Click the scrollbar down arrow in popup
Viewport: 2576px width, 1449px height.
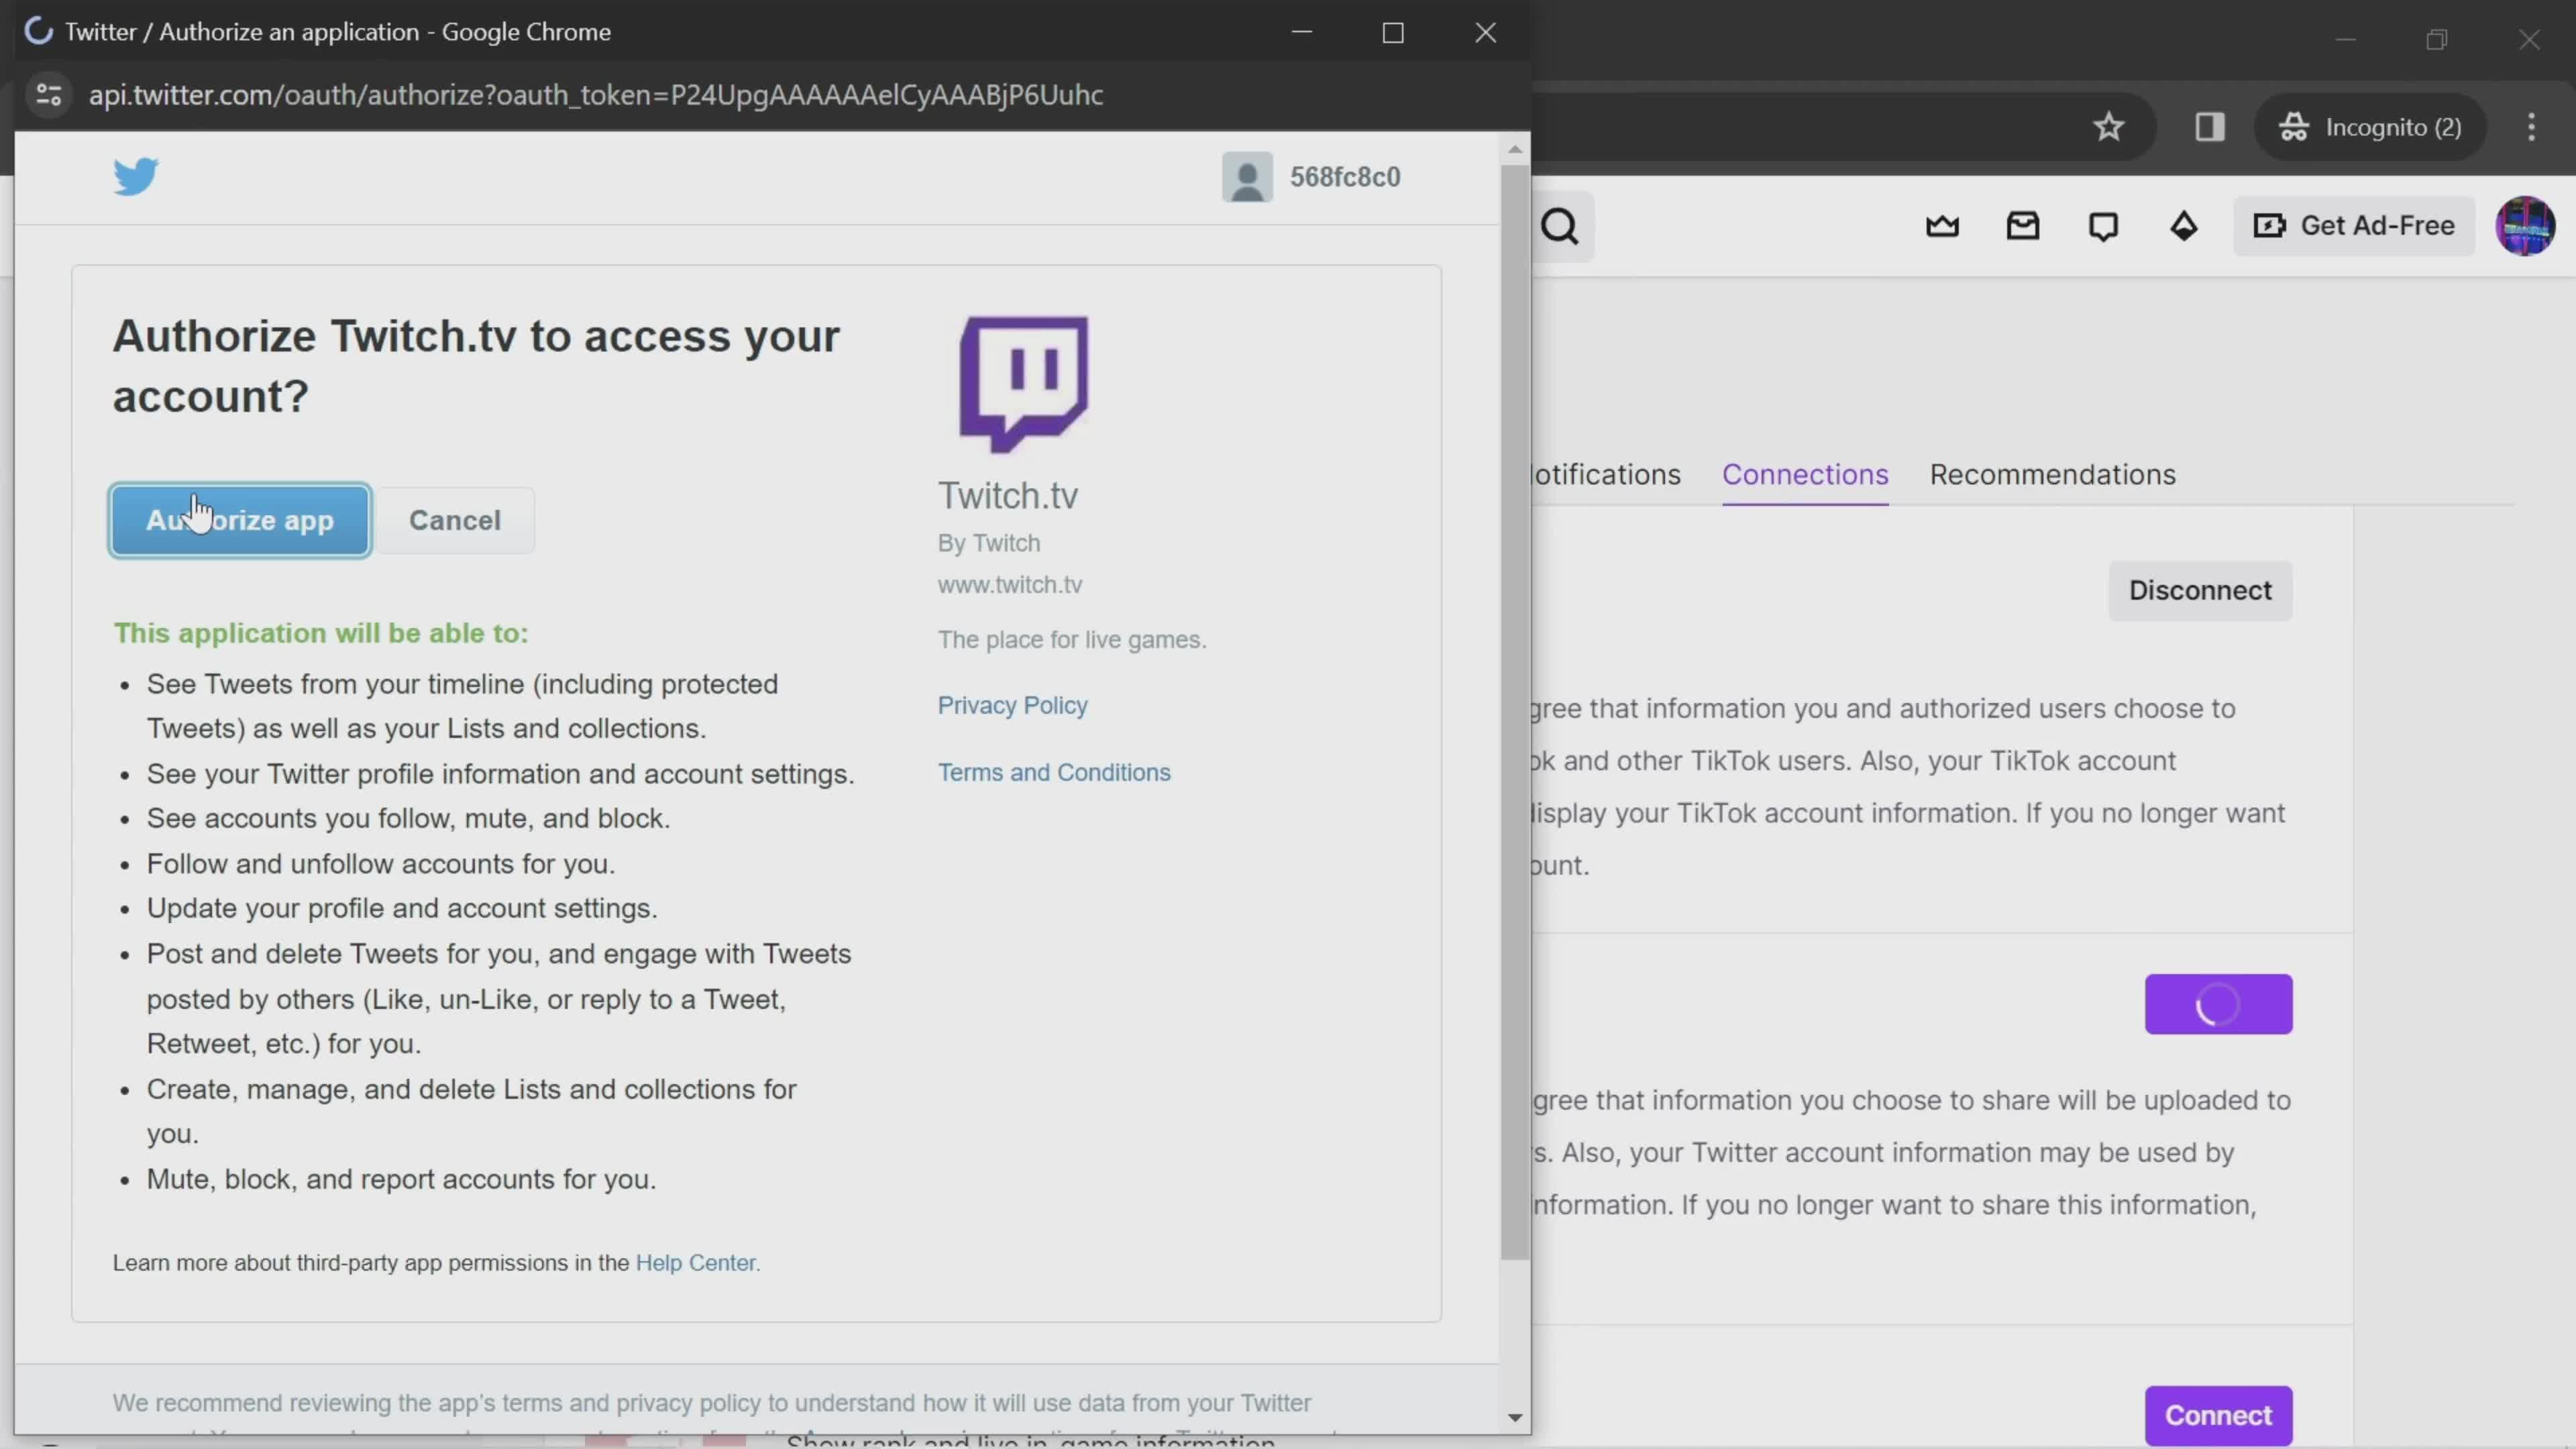tap(1514, 1418)
